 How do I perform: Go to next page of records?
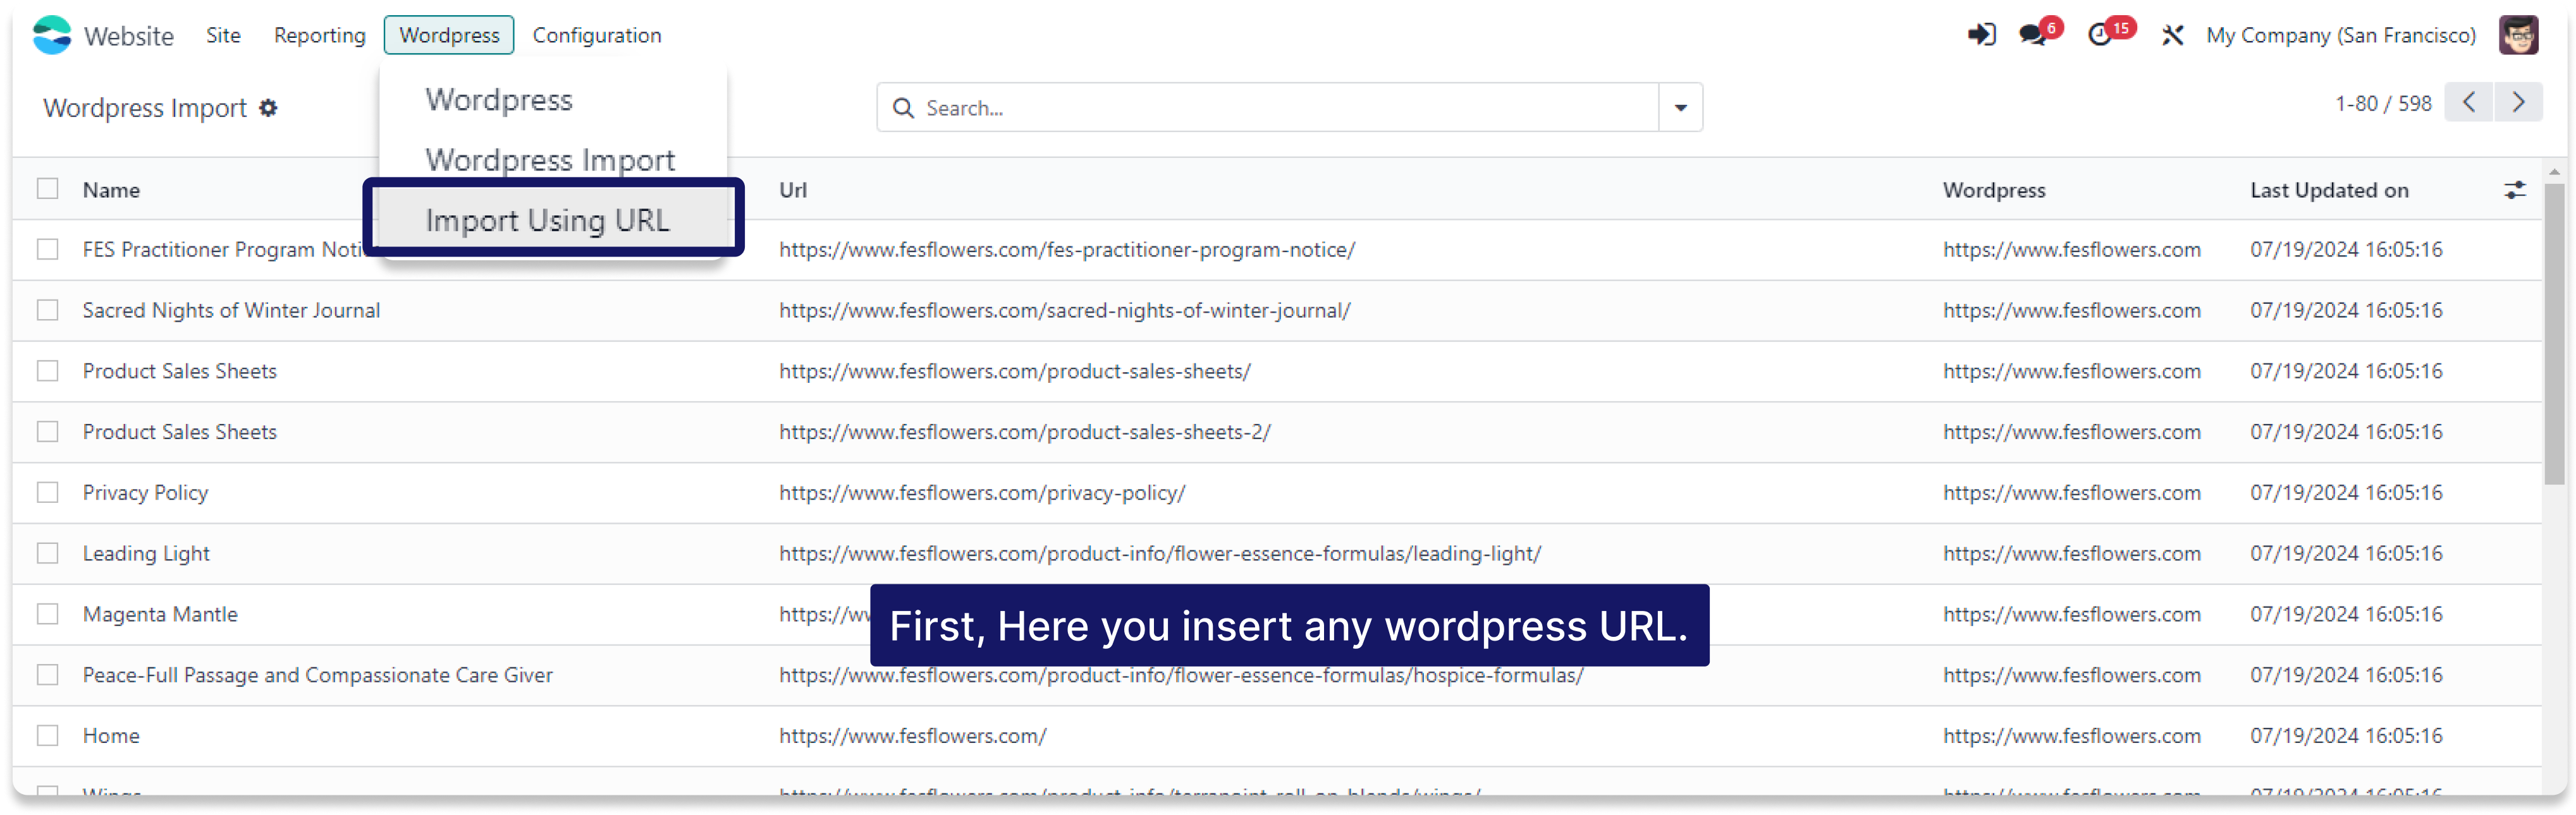pyautogui.click(x=2518, y=103)
